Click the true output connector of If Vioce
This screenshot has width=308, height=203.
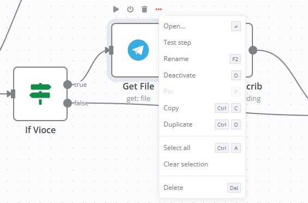click(x=68, y=85)
